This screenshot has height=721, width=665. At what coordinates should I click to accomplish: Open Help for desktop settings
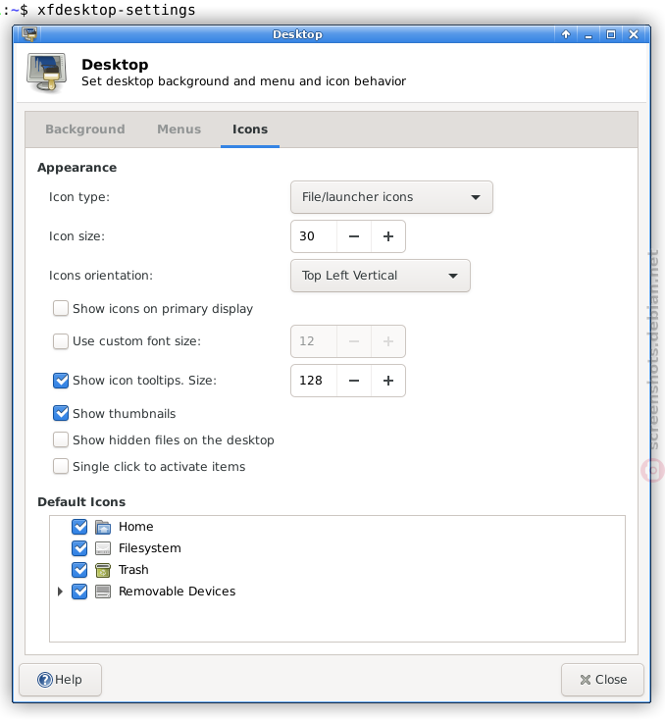(60, 680)
